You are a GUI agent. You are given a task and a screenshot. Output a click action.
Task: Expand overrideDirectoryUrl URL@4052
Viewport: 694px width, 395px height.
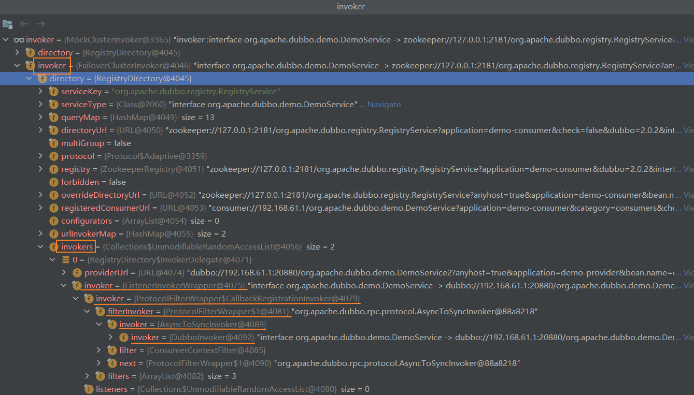click(x=41, y=195)
